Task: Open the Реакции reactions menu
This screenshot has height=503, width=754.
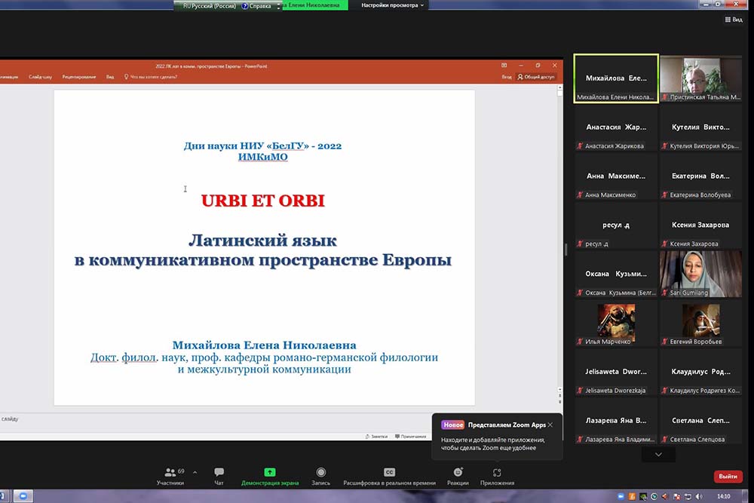Action: pos(458,475)
